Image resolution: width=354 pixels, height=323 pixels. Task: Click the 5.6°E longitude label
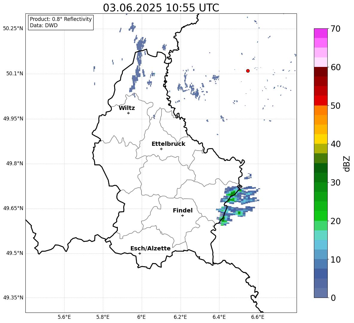tap(64, 317)
